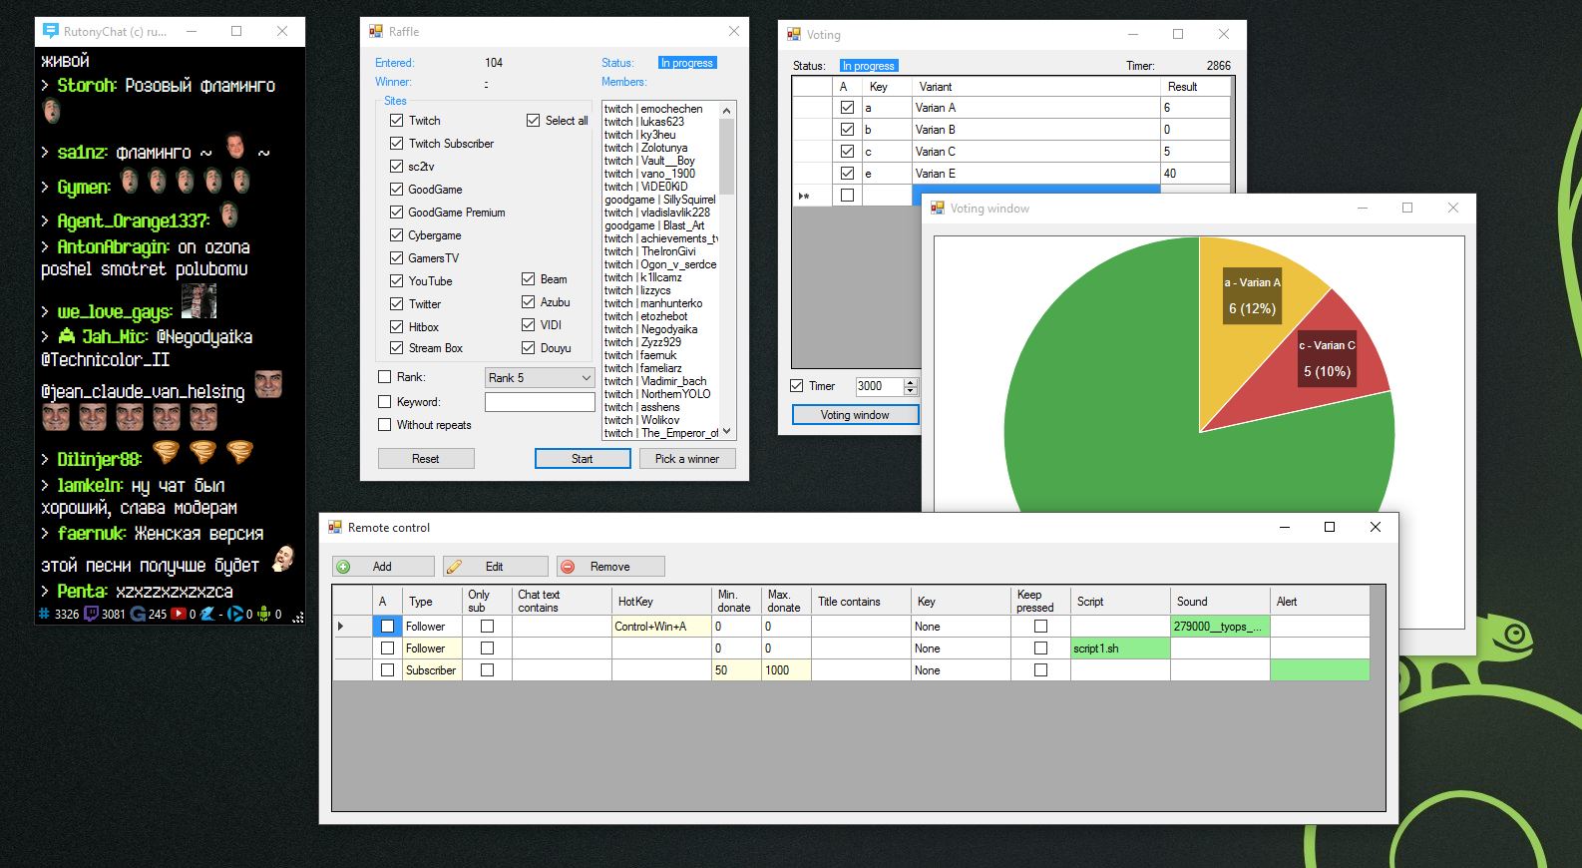The image size is (1582, 868).
Task: Toggle the Timer checkbox in Voting
Action: coord(797,386)
